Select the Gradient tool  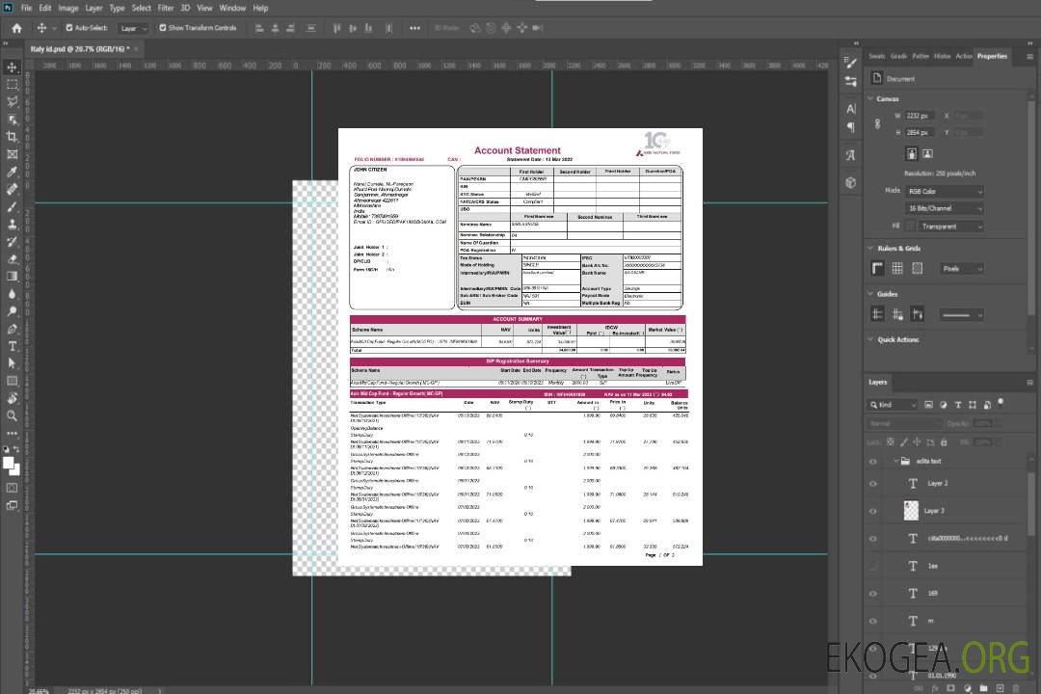coord(12,277)
